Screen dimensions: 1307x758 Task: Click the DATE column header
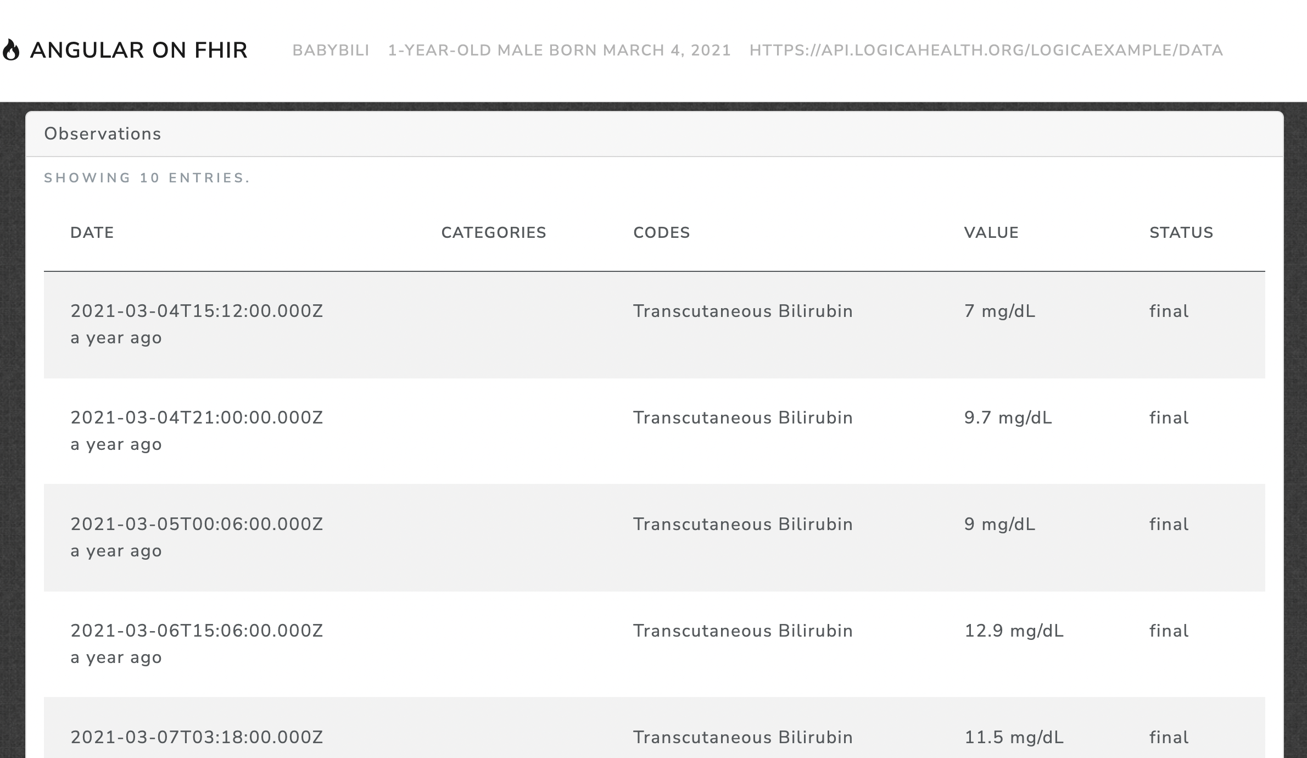92,232
